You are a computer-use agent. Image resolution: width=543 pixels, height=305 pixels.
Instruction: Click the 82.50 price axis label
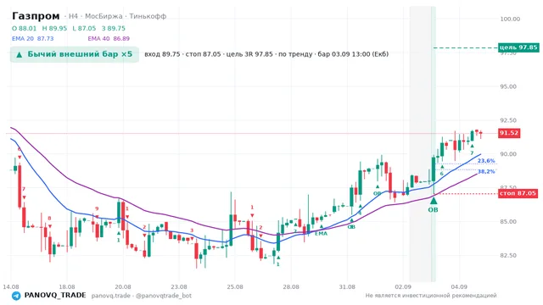508,256
